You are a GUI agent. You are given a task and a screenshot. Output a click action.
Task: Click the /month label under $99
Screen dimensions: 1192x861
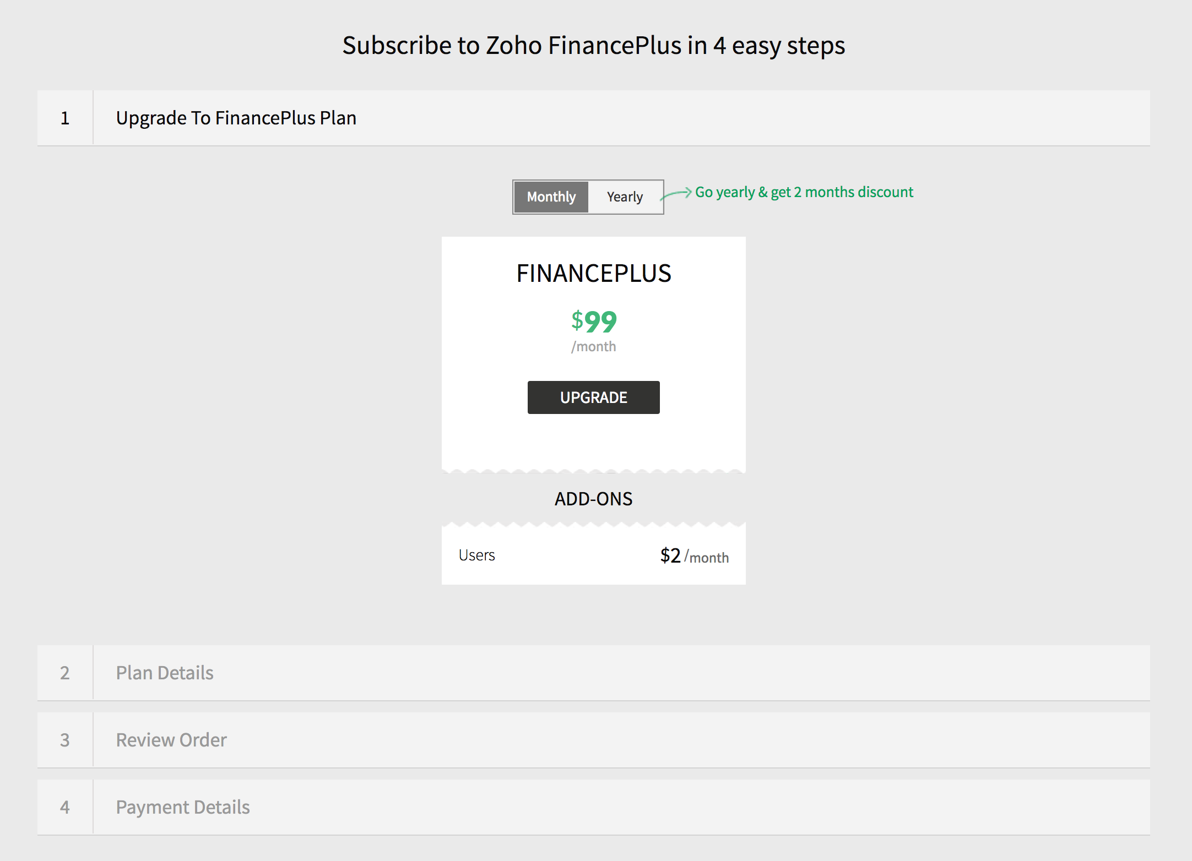[594, 347]
